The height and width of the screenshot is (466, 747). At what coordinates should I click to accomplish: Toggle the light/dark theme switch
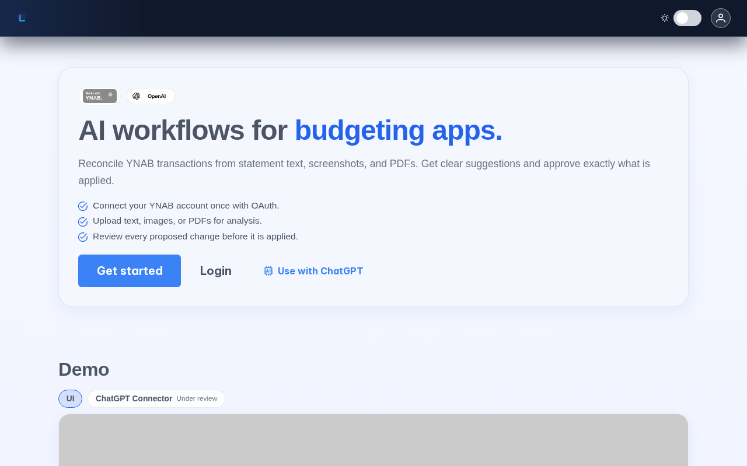coord(687,18)
